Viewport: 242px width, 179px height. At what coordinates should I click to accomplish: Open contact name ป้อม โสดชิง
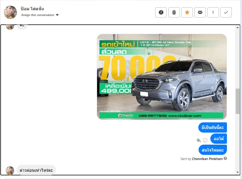pos(32,9)
